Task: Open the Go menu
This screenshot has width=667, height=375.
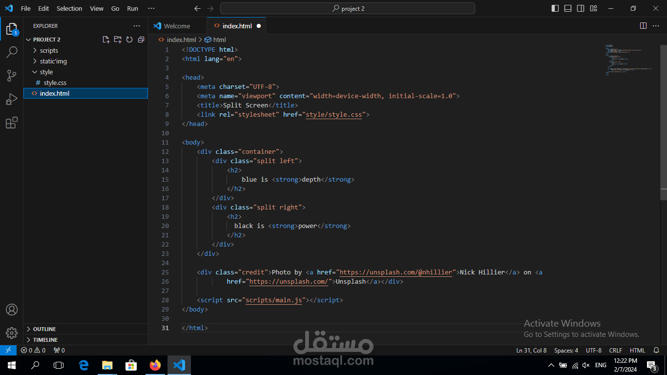Action: coord(115,8)
